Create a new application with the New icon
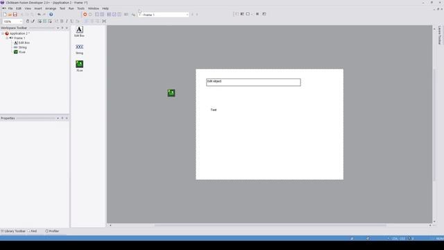The width and height of the screenshot is (444, 250). click(5, 15)
